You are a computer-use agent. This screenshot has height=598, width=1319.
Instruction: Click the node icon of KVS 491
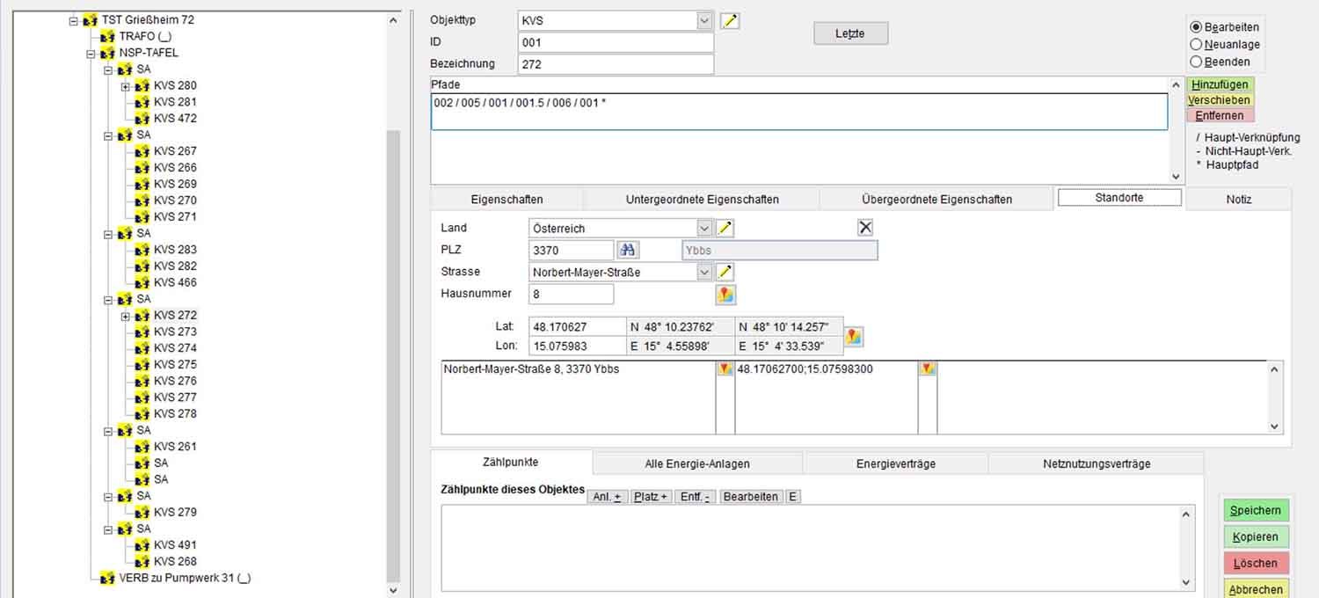pos(142,545)
